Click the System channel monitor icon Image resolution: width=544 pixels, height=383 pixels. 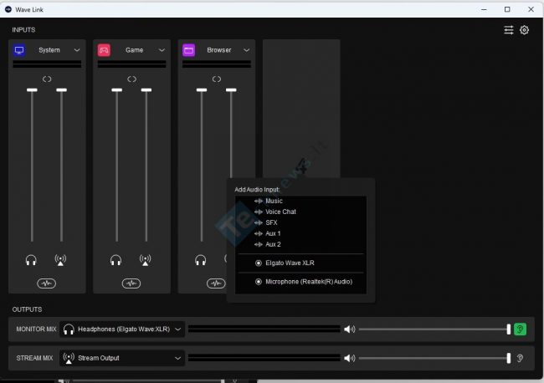click(19, 50)
